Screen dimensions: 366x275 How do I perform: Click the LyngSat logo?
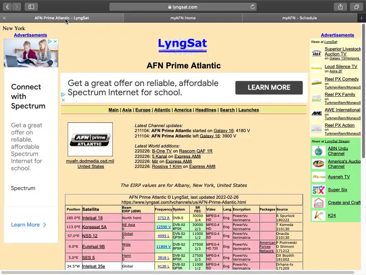pyautogui.click(x=183, y=45)
